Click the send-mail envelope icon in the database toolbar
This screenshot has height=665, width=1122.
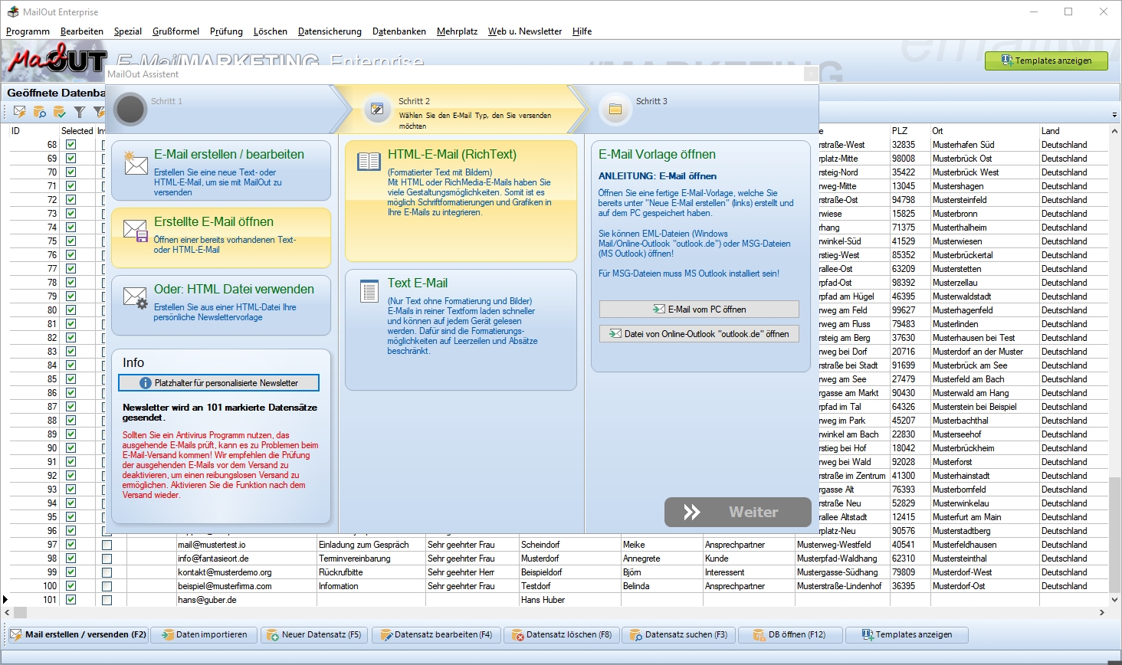[x=20, y=112]
